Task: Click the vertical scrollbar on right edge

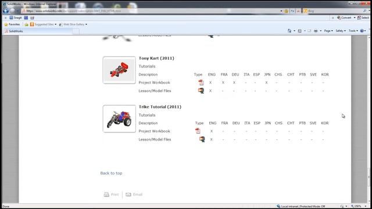Action: [369, 118]
